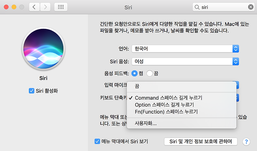Image resolution: width=257 pixels, height=151 pixels.
Task: Toggle 메뉴 막대에서 Siri 보기 checkbox
Action: click(x=97, y=141)
